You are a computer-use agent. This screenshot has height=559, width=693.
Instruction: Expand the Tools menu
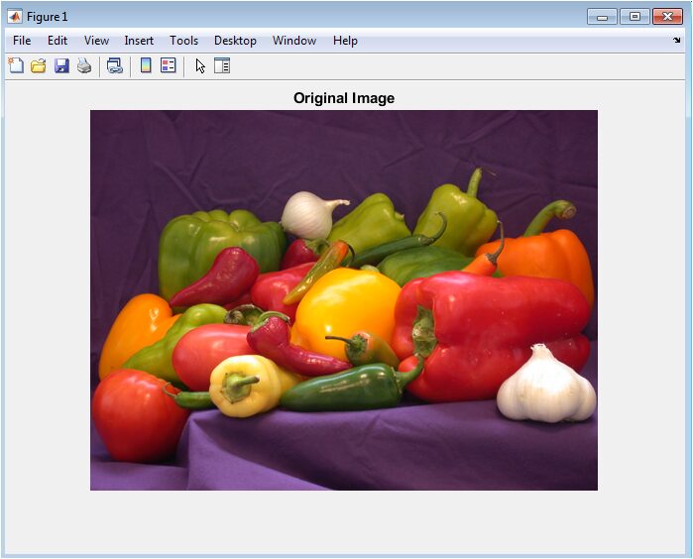(x=183, y=41)
